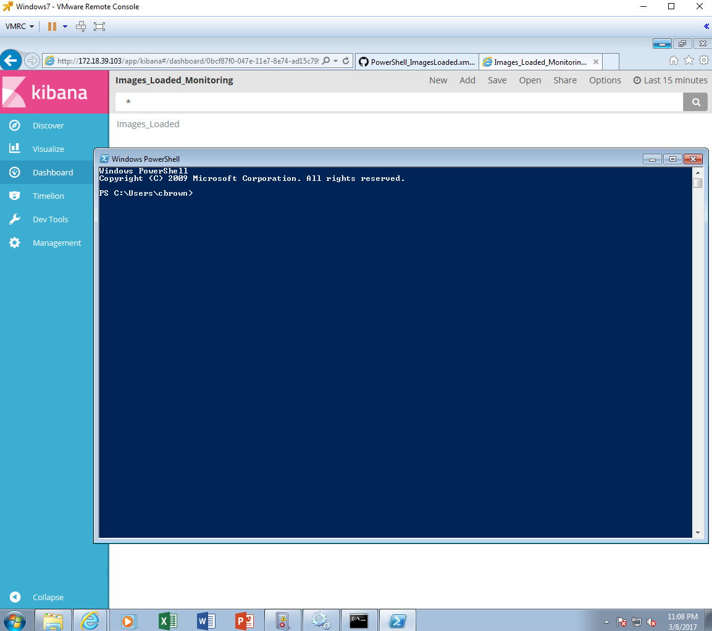Click the PowerShell scrollbar up arrow

pyautogui.click(x=697, y=172)
